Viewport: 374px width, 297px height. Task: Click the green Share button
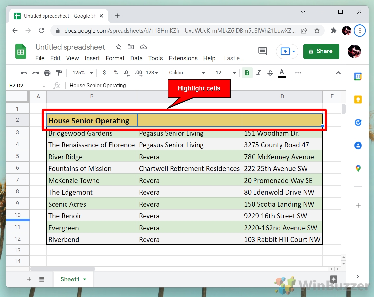(321, 51)
